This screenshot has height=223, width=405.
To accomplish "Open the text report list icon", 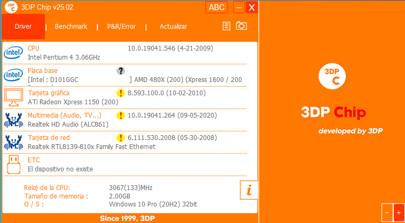I will click(227, 26).
